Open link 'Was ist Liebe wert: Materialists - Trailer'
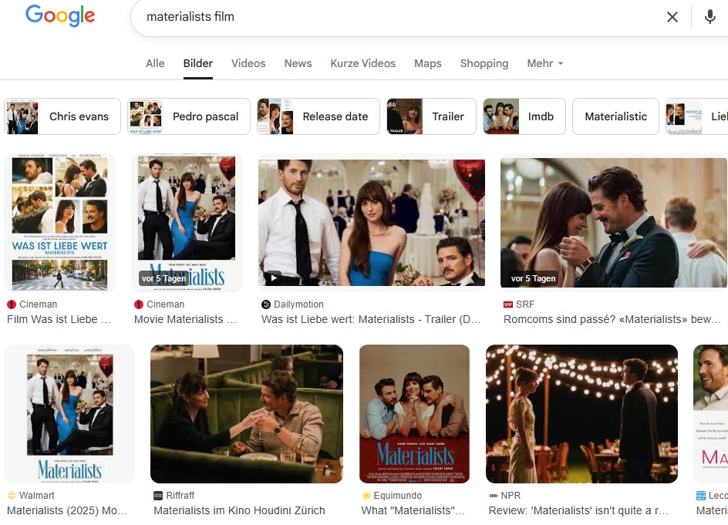 pos(371,319)
